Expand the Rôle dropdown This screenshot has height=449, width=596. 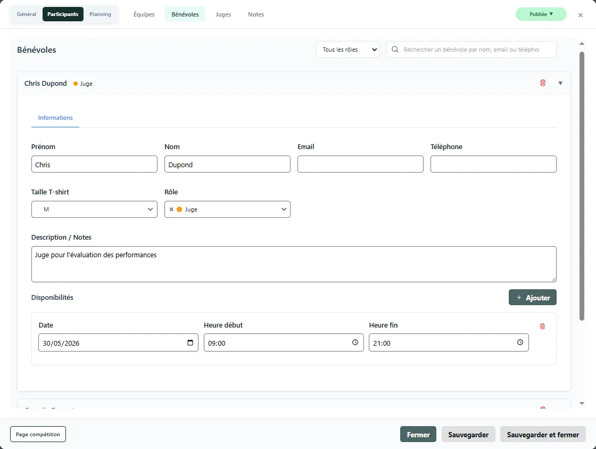pyautogui.click(x=283, y=209)
